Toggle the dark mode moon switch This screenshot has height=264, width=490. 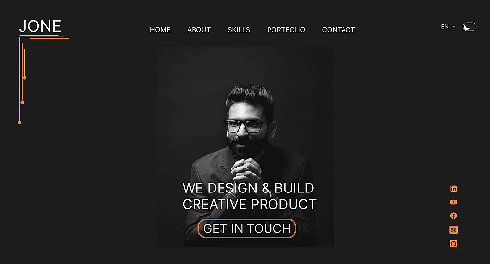tap(469, 27)
